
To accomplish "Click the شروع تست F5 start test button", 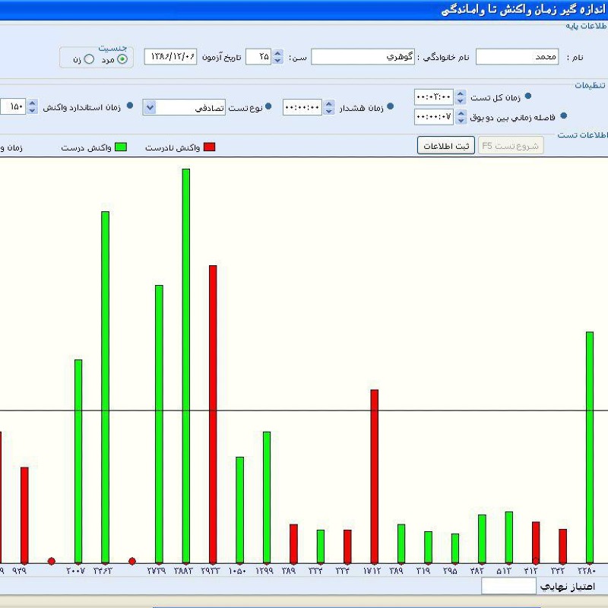I will [511, 146].
